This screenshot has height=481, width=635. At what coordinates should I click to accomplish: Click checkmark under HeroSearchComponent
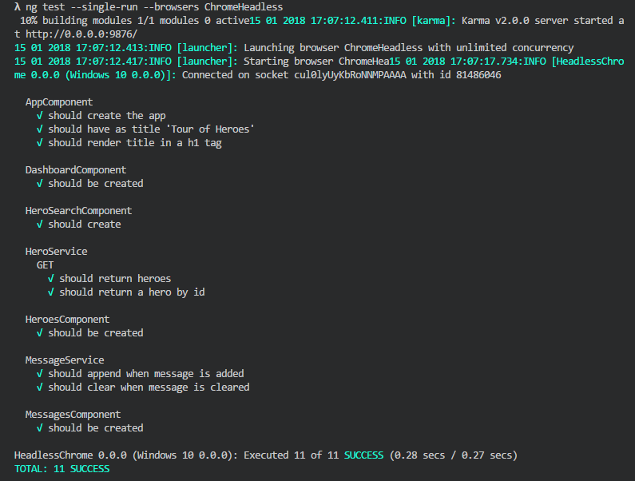click(40, 225)
